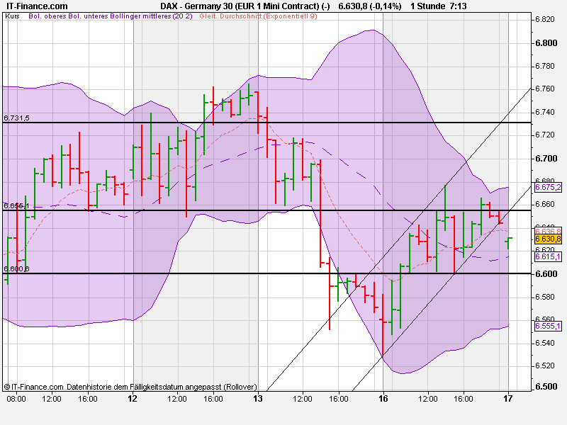Click the copyright IT-Finance.com link at bottom
The height and width of the screenshot is (425, 567).
pyautogui.click(x=32, y=387)
